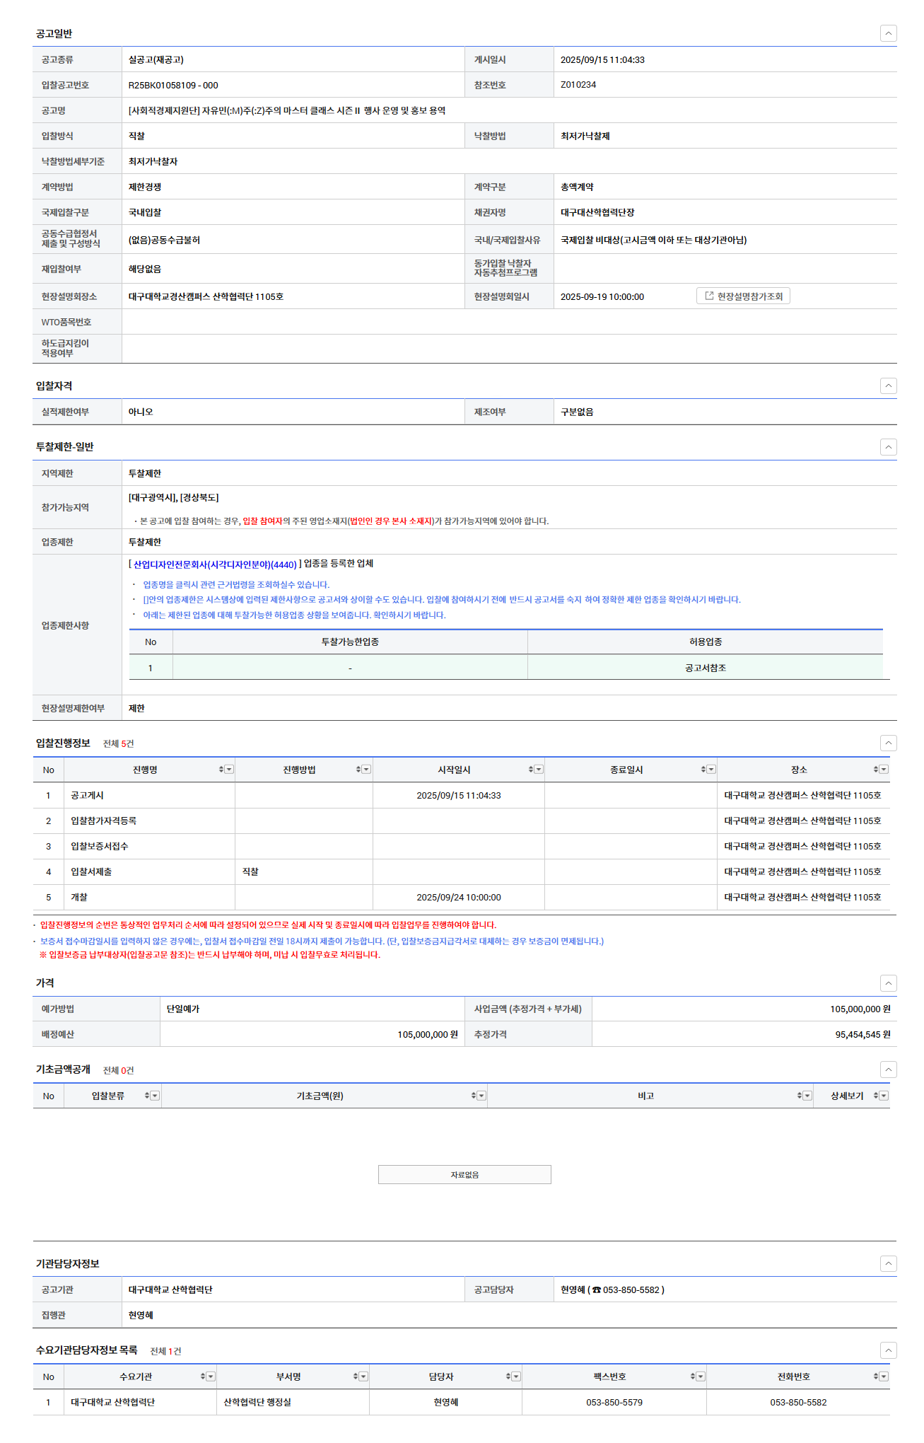Image resolution: width=924 pixels, height=1443 pixels.
Task: Sort the 입찰분류 column using its sort arrows
Action: pyautogui.click(x=147, y=1096)
